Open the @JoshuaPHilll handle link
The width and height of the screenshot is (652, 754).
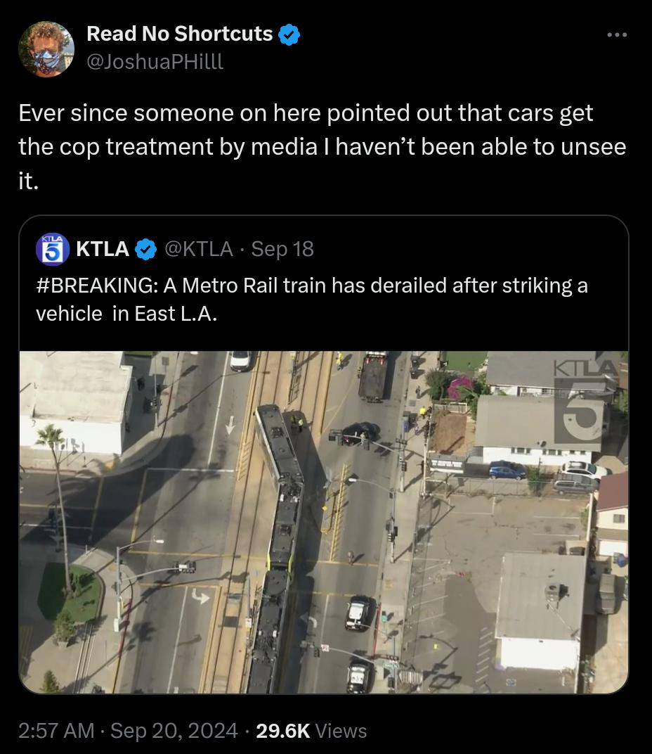[155, 61]
